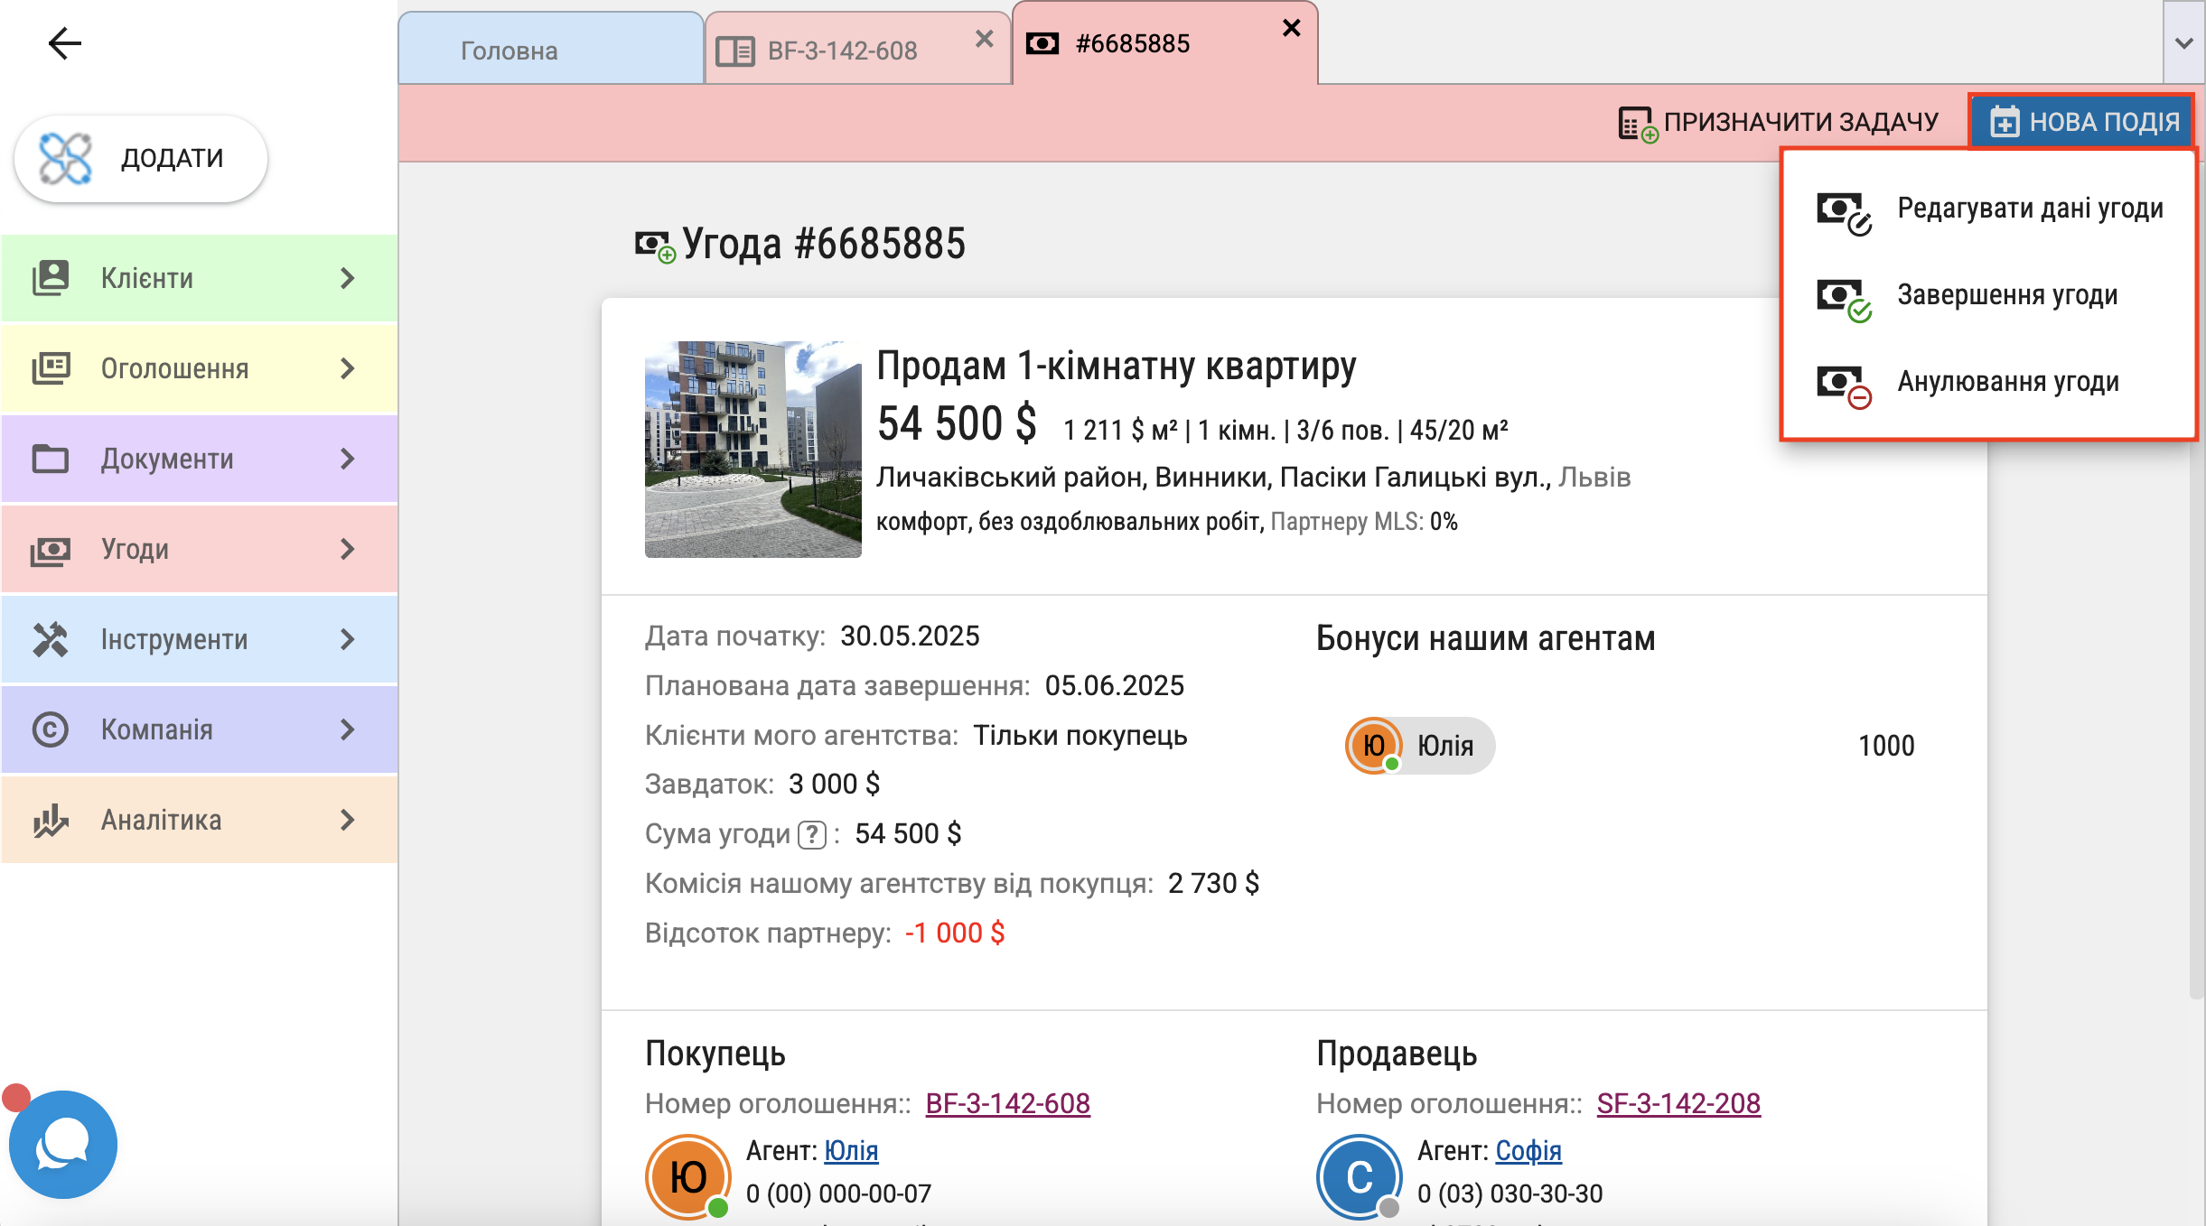
Task: Click the Юлія agent chip in bonuses
Action: click(1420, 746)
